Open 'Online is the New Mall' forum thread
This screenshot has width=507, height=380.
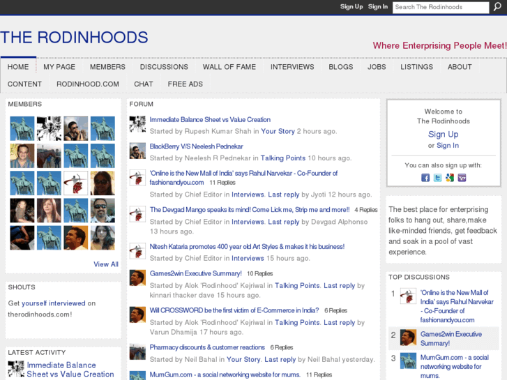pyautogui.click(x=243, y=178)
